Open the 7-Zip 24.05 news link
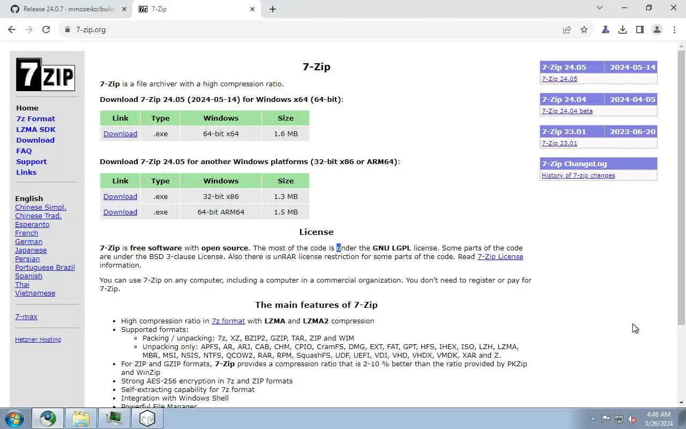Image resolution: width=686 pixels, height=429 pixels. pyautogui.click(x=560, y=79)
